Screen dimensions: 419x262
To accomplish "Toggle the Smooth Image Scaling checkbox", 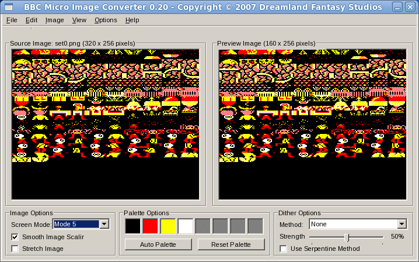I will pos(15,237).
